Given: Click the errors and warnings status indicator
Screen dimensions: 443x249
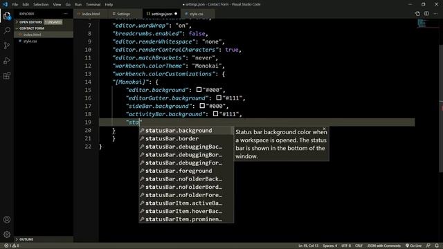Looking at the screenshot, I should pyautogui.click(x=12, y=246).
